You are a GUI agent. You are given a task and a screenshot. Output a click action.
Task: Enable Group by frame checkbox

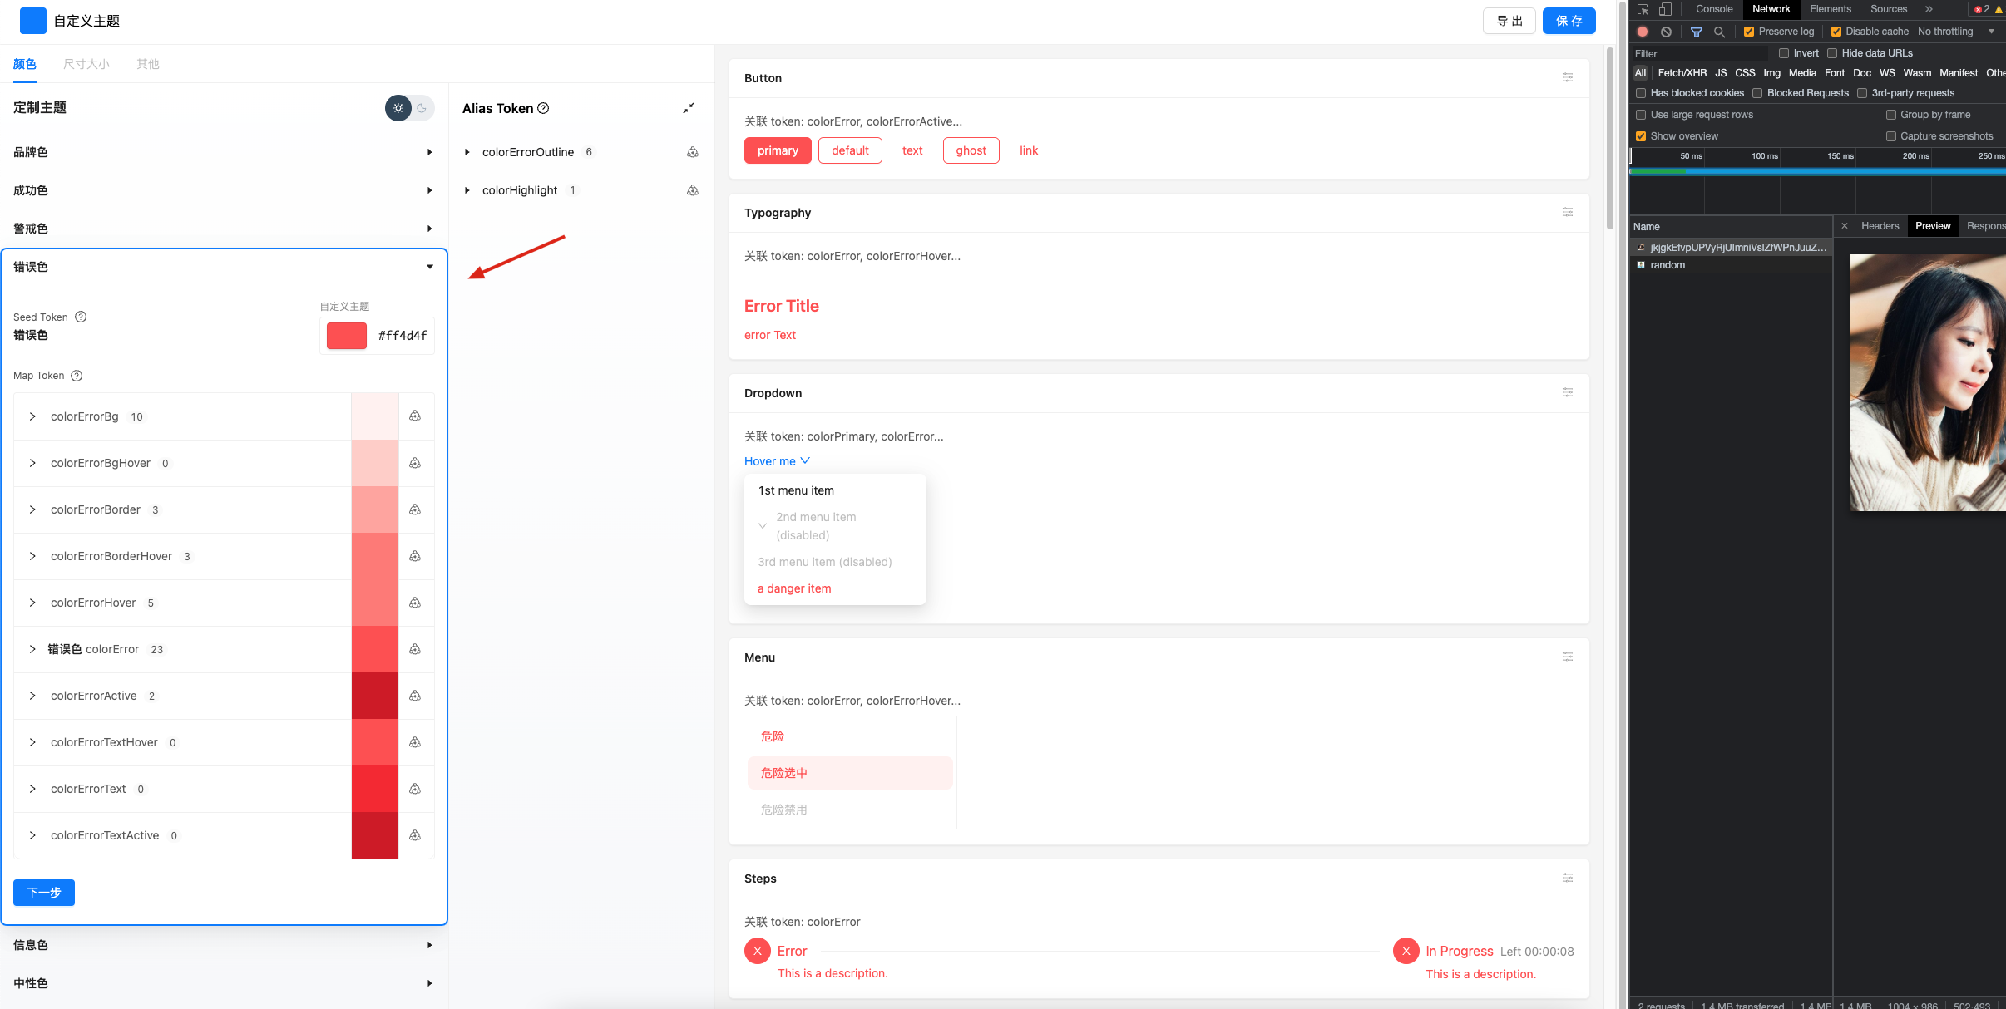coord(1893,115)
